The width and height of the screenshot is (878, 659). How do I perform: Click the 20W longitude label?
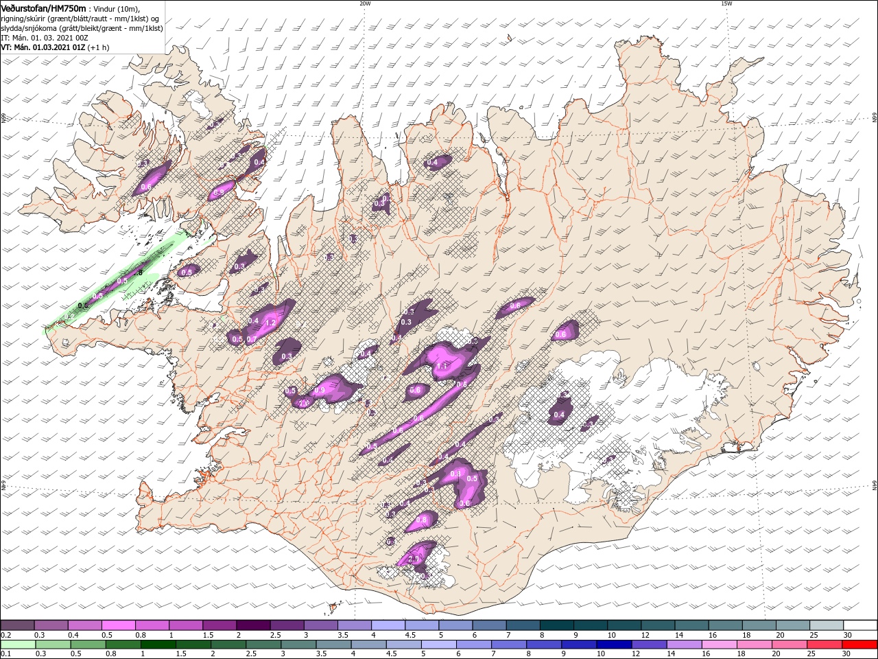coord(365,3)
